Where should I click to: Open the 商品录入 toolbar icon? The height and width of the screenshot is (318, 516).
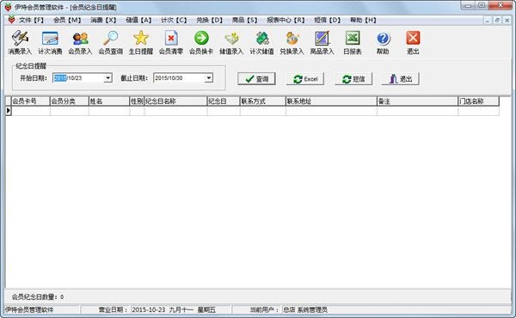pos(322,42)
